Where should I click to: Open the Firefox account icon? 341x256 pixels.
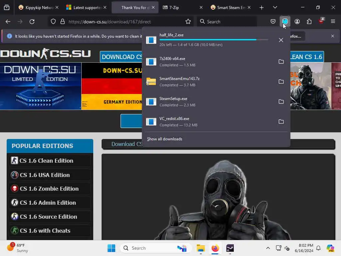click(297, 21)
